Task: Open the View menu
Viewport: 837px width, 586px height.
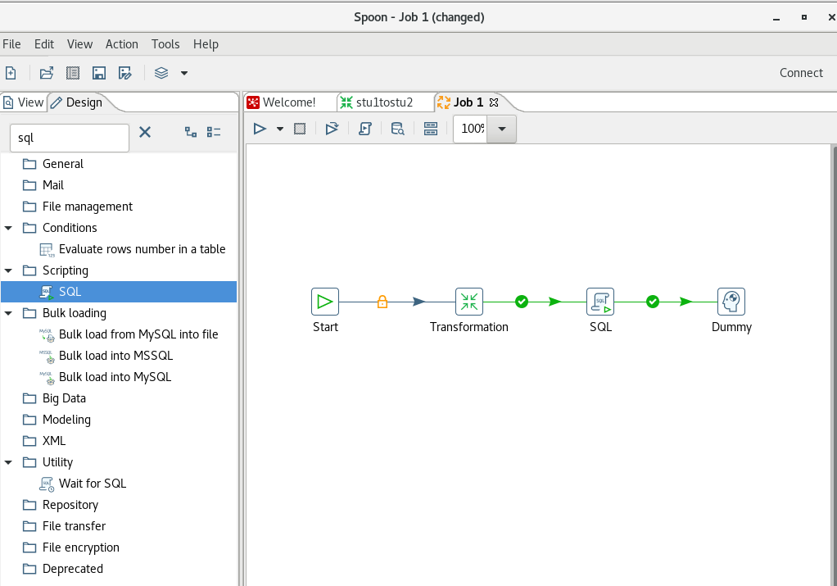Action: click(79, 44)
